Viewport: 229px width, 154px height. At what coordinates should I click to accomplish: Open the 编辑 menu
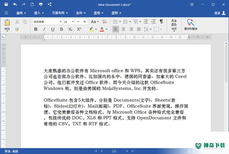click(21, 13)
